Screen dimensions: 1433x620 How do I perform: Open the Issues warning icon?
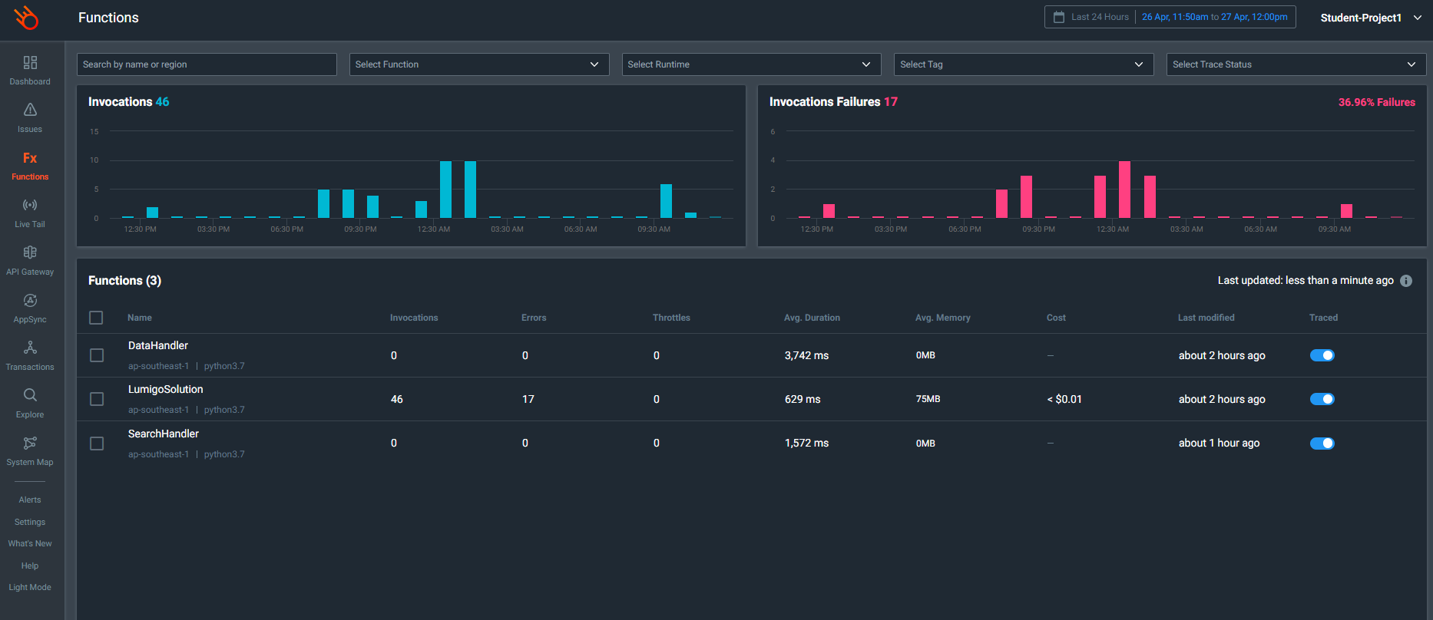tap(30, 110)
